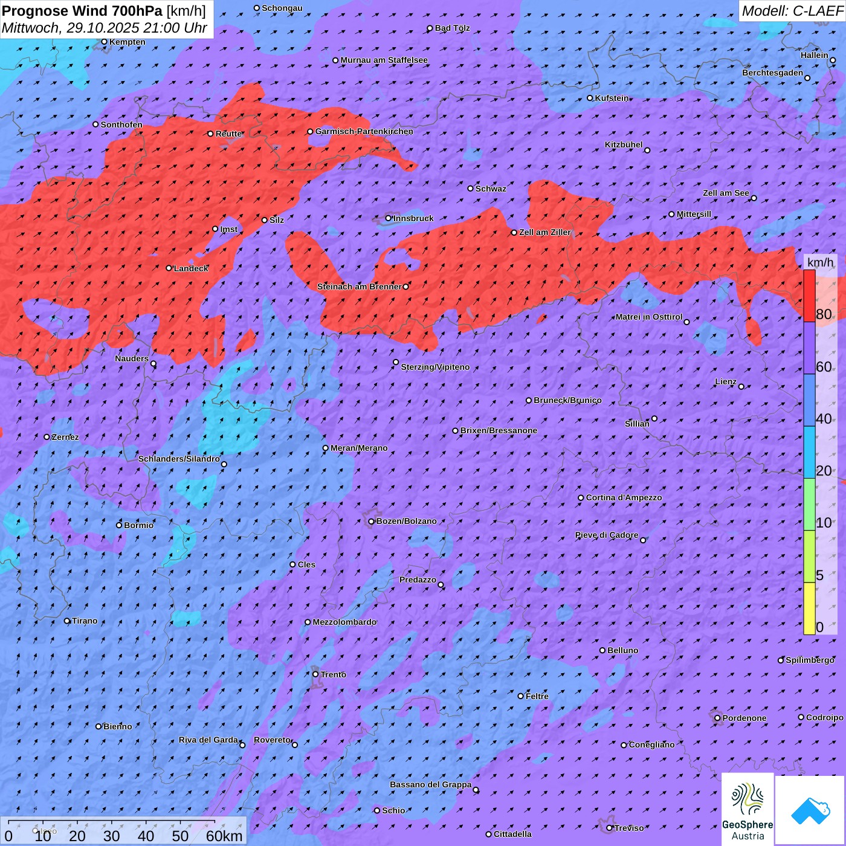Screen dimensions: 846x846
Task: Click the GeoSphere Austria logo
Action: point(748,810)
